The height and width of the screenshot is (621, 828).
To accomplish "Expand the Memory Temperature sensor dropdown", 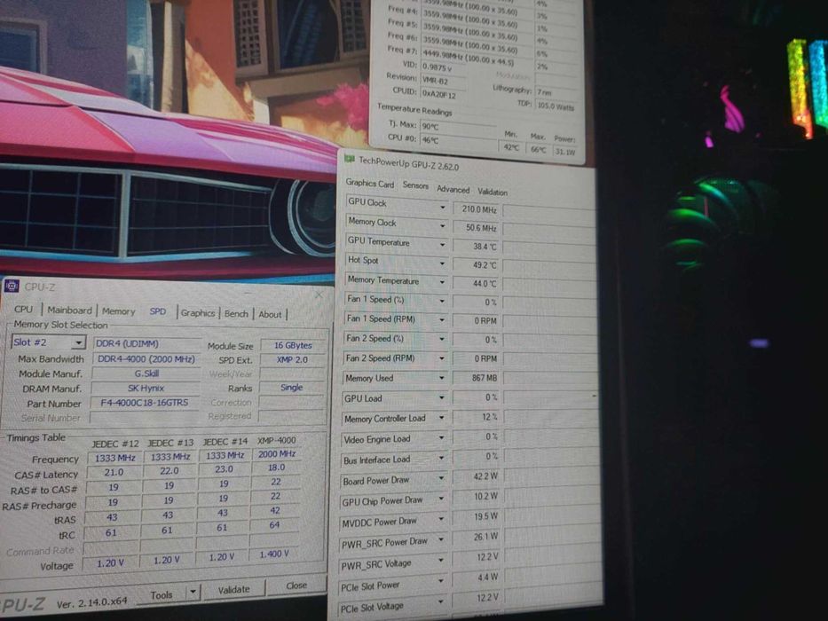I will [x=443, y=282].
